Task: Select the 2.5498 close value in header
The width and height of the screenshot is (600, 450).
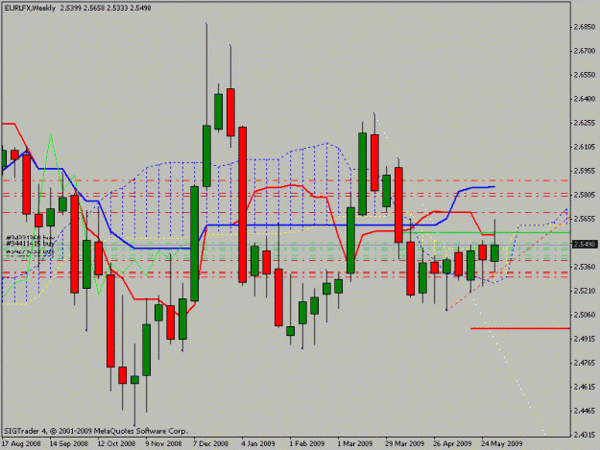Action: point(140,8)
